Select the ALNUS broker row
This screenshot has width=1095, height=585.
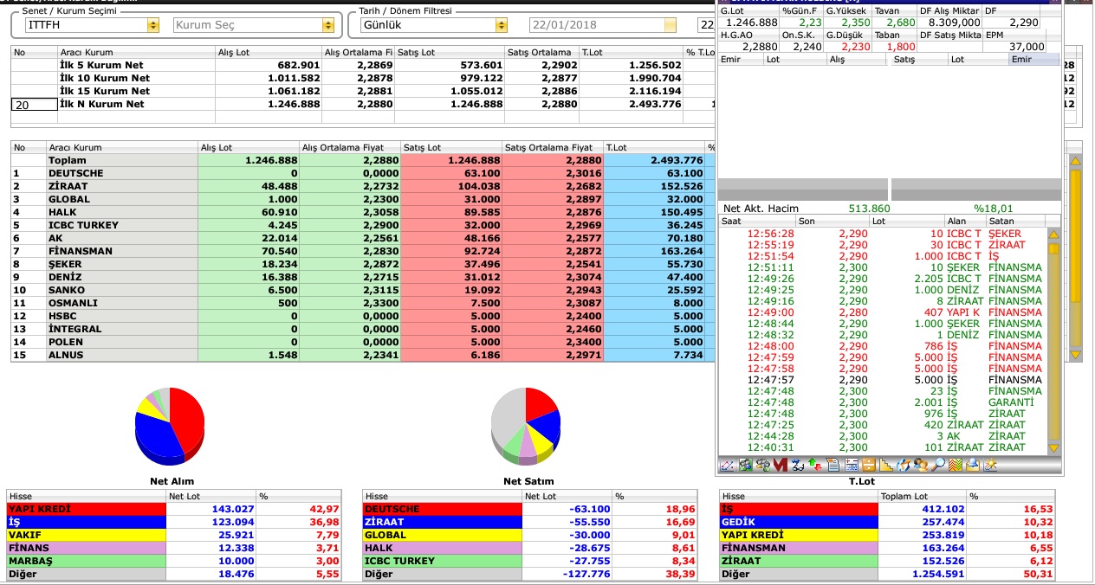364,355
